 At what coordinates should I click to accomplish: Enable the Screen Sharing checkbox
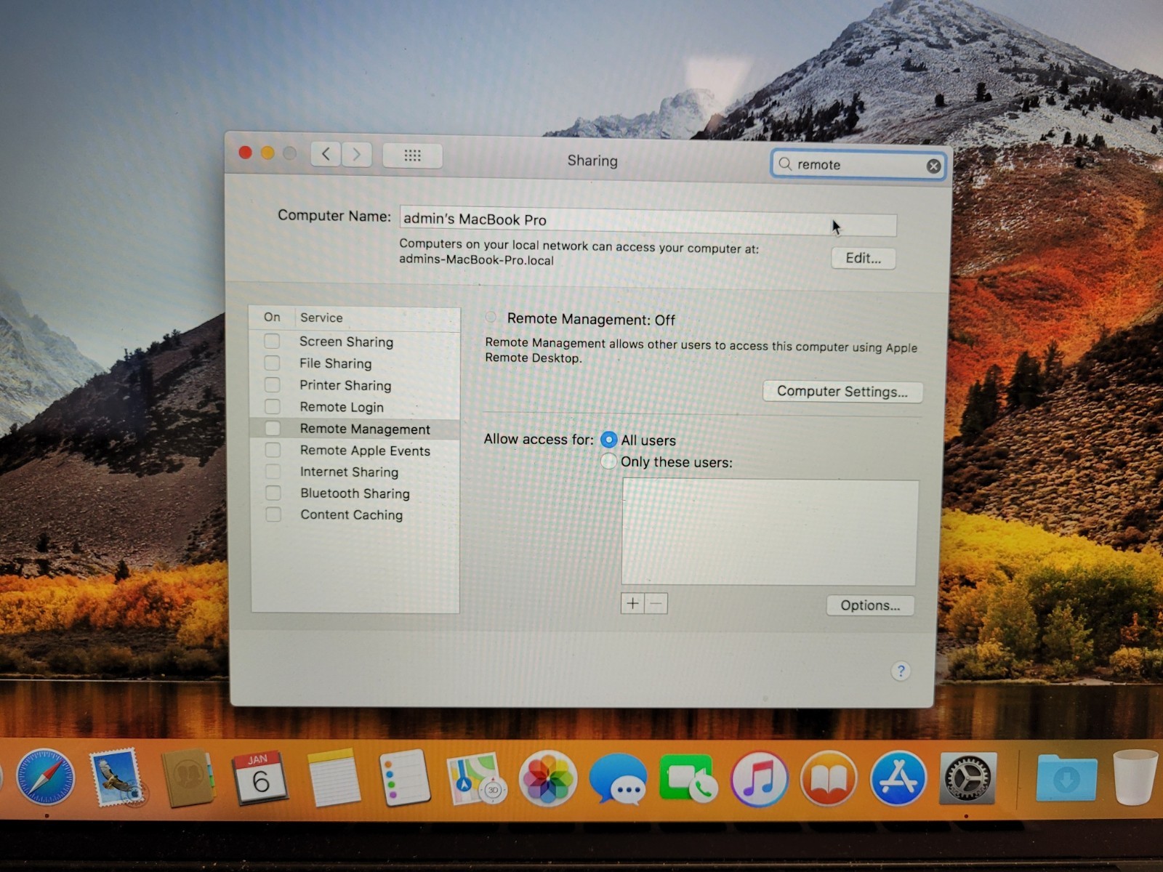pos(272,341)
